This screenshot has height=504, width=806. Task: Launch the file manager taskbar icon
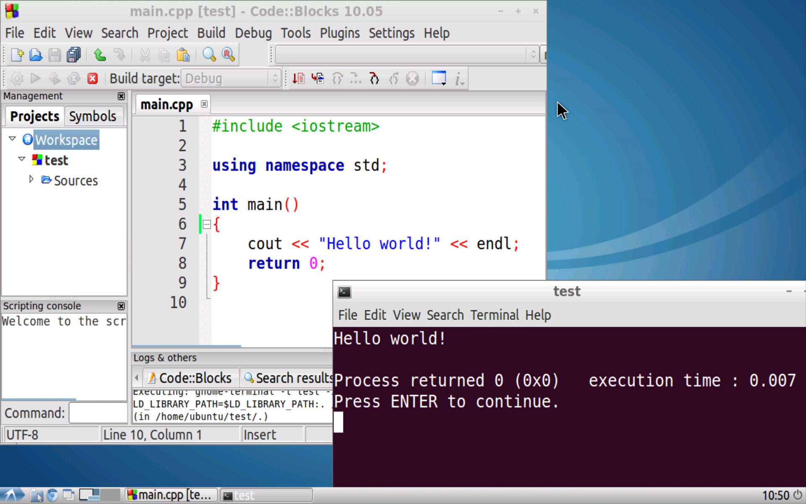37,496
